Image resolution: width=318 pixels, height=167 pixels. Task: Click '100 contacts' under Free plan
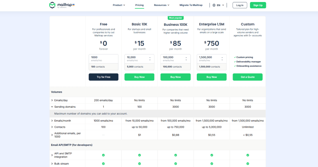(x=98, y=66)
